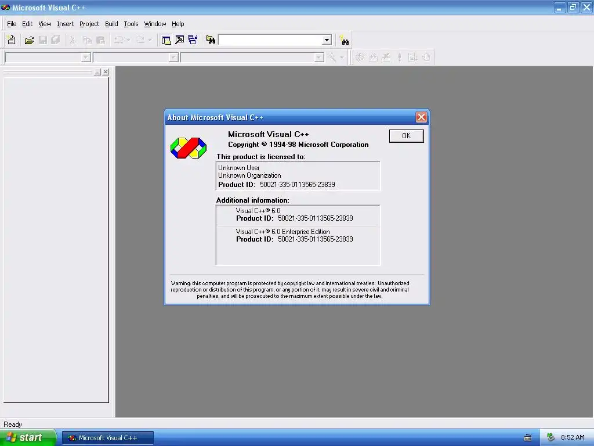The height and width of the screenshot is (446, 594).
Task: Click the 'Unknown User' licensee text
Action: tap(238, 168)
